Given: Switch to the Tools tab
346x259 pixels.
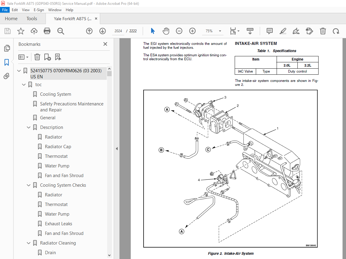Looking at the screenshot, I should point(32,18).
